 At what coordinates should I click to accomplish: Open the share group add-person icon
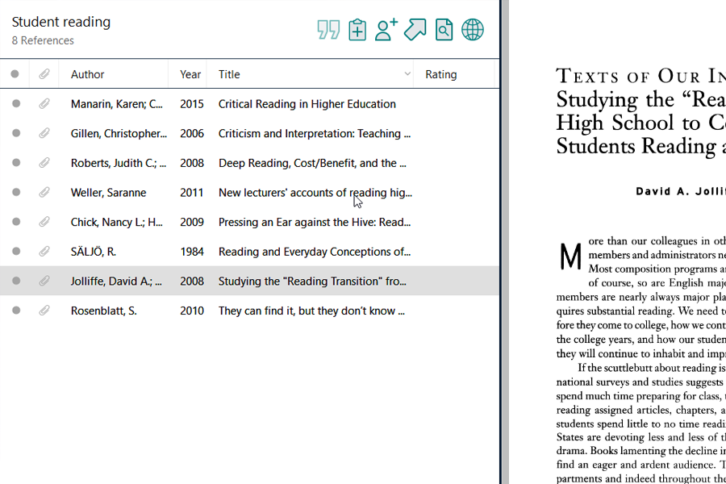pos(386,30)
